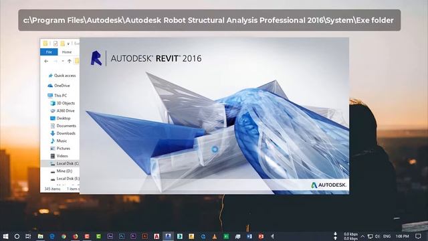The image size is (428, 241).
Task: Open Premiere Pro from taskbar
Action: [x=133, y=236]
